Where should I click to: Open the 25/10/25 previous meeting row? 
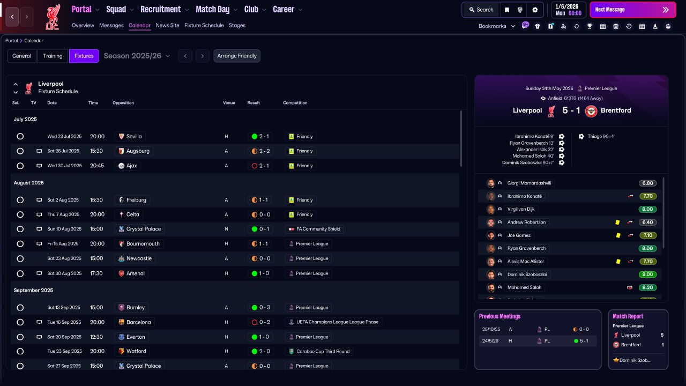click(x=538, y=329)
